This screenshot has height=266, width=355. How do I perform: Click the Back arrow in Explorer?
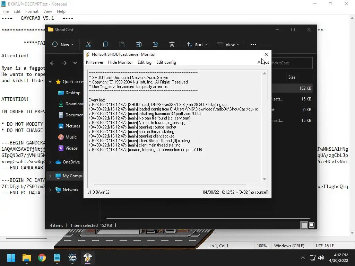pos(52,63)
